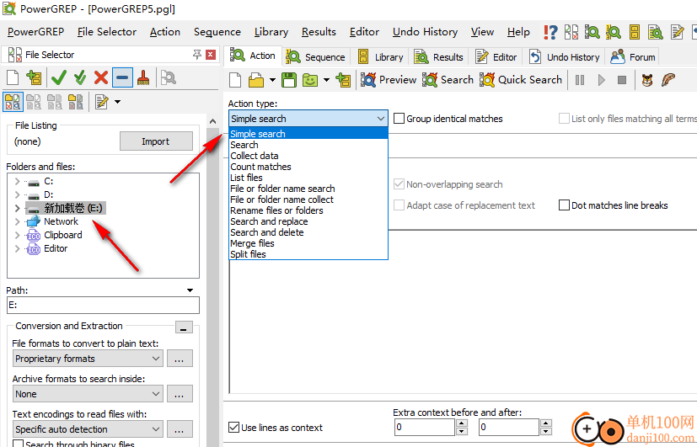Click the RegexMagic feather icon
This screenshot has width=697, height=447.
coord(668,80)
